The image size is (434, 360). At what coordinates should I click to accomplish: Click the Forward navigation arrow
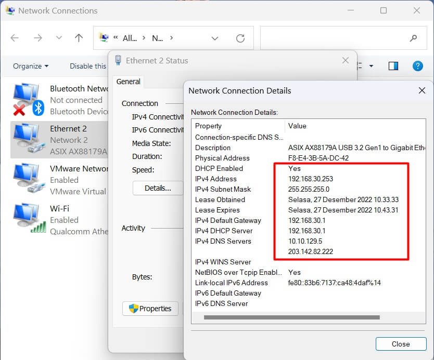click(x=37, y=38)
